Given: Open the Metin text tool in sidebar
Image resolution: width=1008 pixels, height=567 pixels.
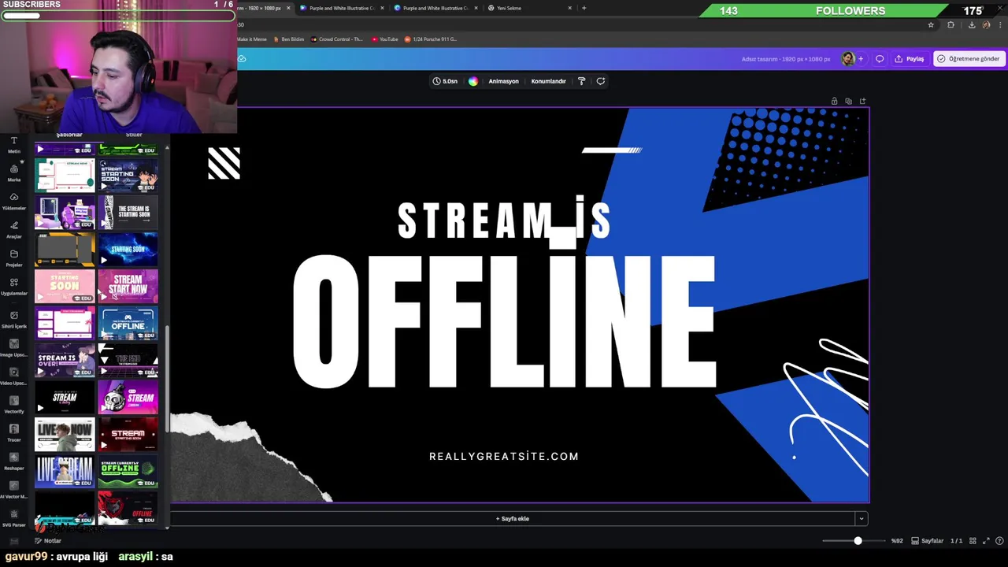Looking at the screenshot, I should click(x=14, y=145).
